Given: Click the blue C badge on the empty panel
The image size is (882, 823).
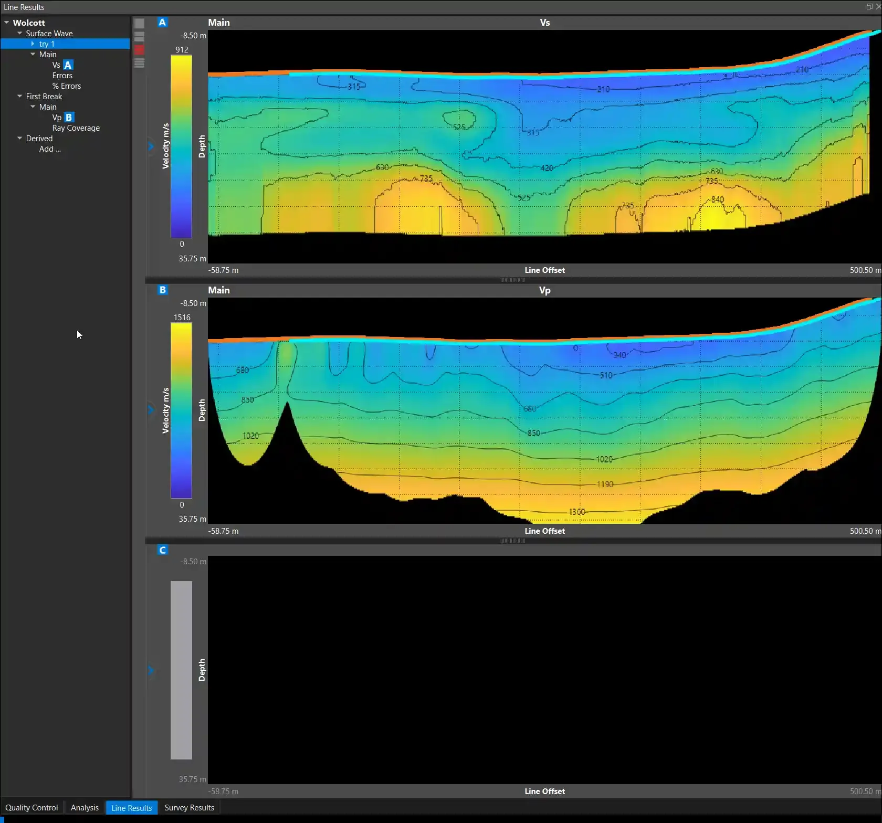Looking at the screenshot, I should coord(162,550).
